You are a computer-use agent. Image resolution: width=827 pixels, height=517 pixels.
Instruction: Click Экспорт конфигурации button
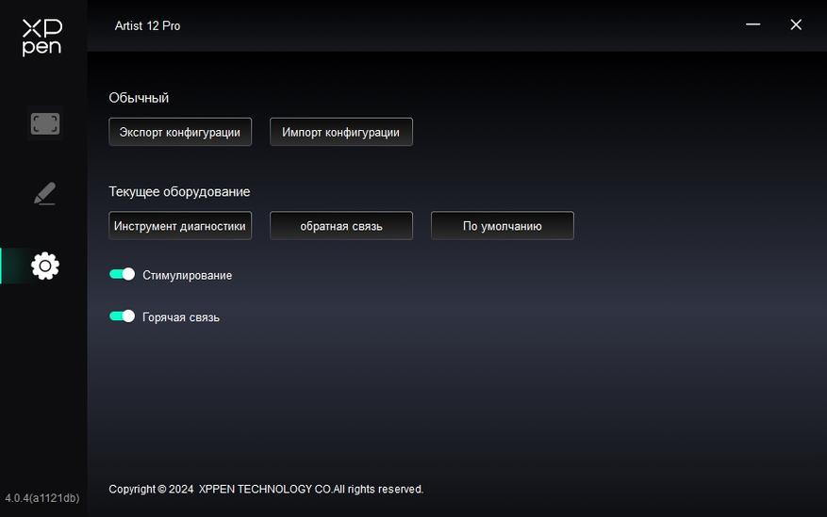180,132
